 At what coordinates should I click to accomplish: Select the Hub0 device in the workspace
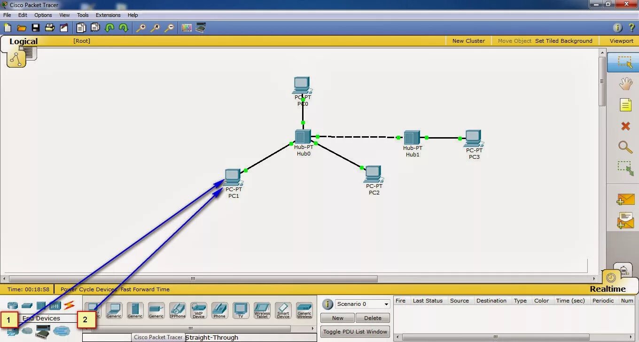pyautogui.click(x=303, y=137)
